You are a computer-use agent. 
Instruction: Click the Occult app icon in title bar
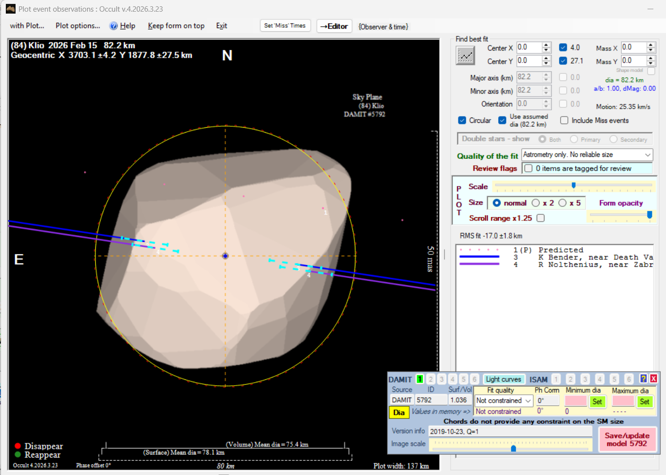(x=10, y=9)
